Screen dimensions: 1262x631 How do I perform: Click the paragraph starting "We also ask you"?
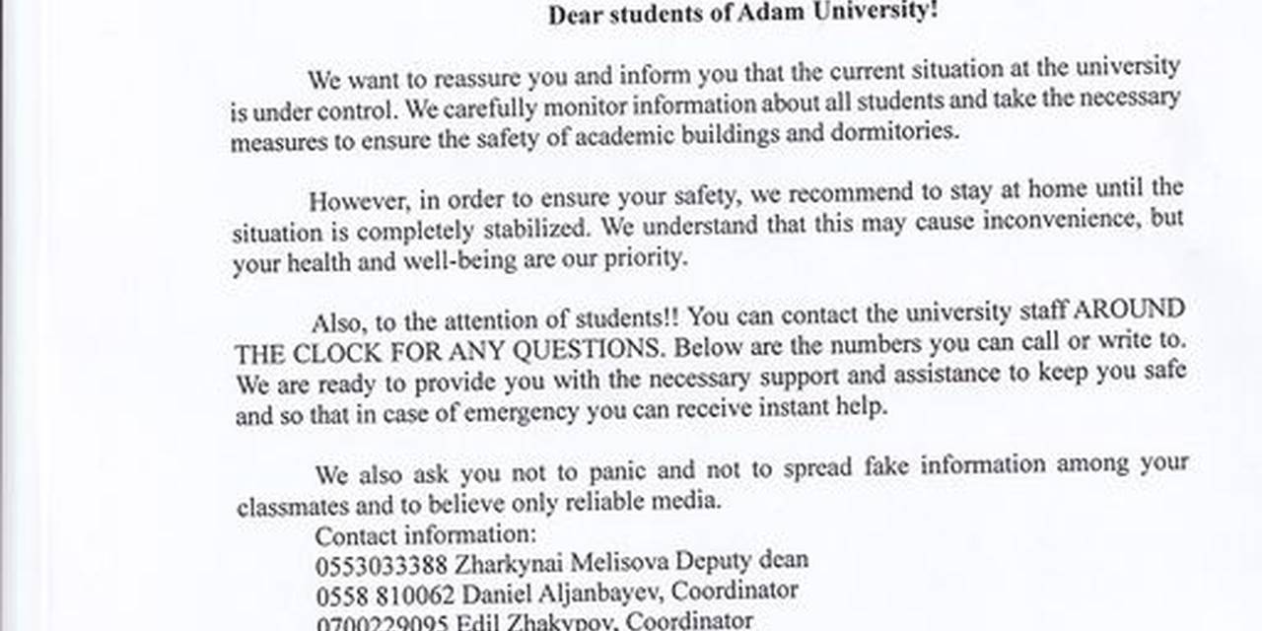click(x=712, y=483)
